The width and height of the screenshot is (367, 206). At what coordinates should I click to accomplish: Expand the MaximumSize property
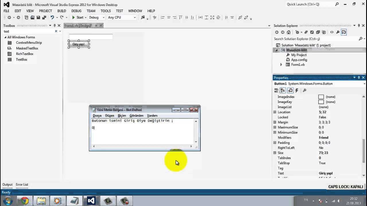(275, 127)
